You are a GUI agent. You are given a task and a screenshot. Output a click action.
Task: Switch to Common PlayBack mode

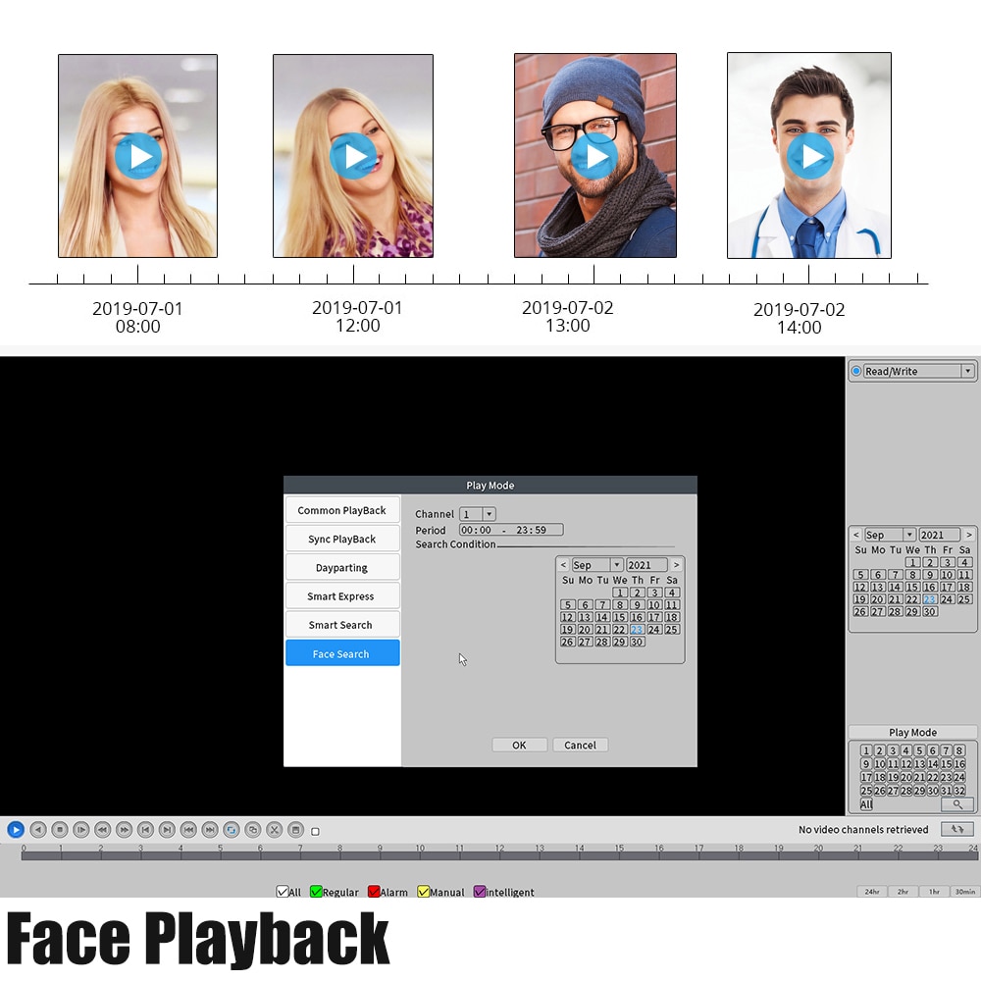point(342,510)
